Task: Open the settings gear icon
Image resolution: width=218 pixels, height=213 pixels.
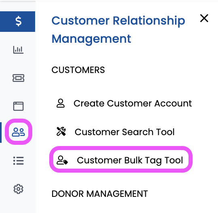Action: (x=18, y=189)
